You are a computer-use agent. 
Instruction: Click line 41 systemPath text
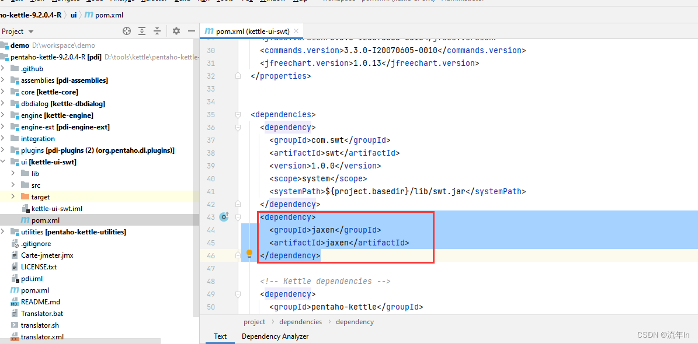pyautogui.click(x=398, y=192)
